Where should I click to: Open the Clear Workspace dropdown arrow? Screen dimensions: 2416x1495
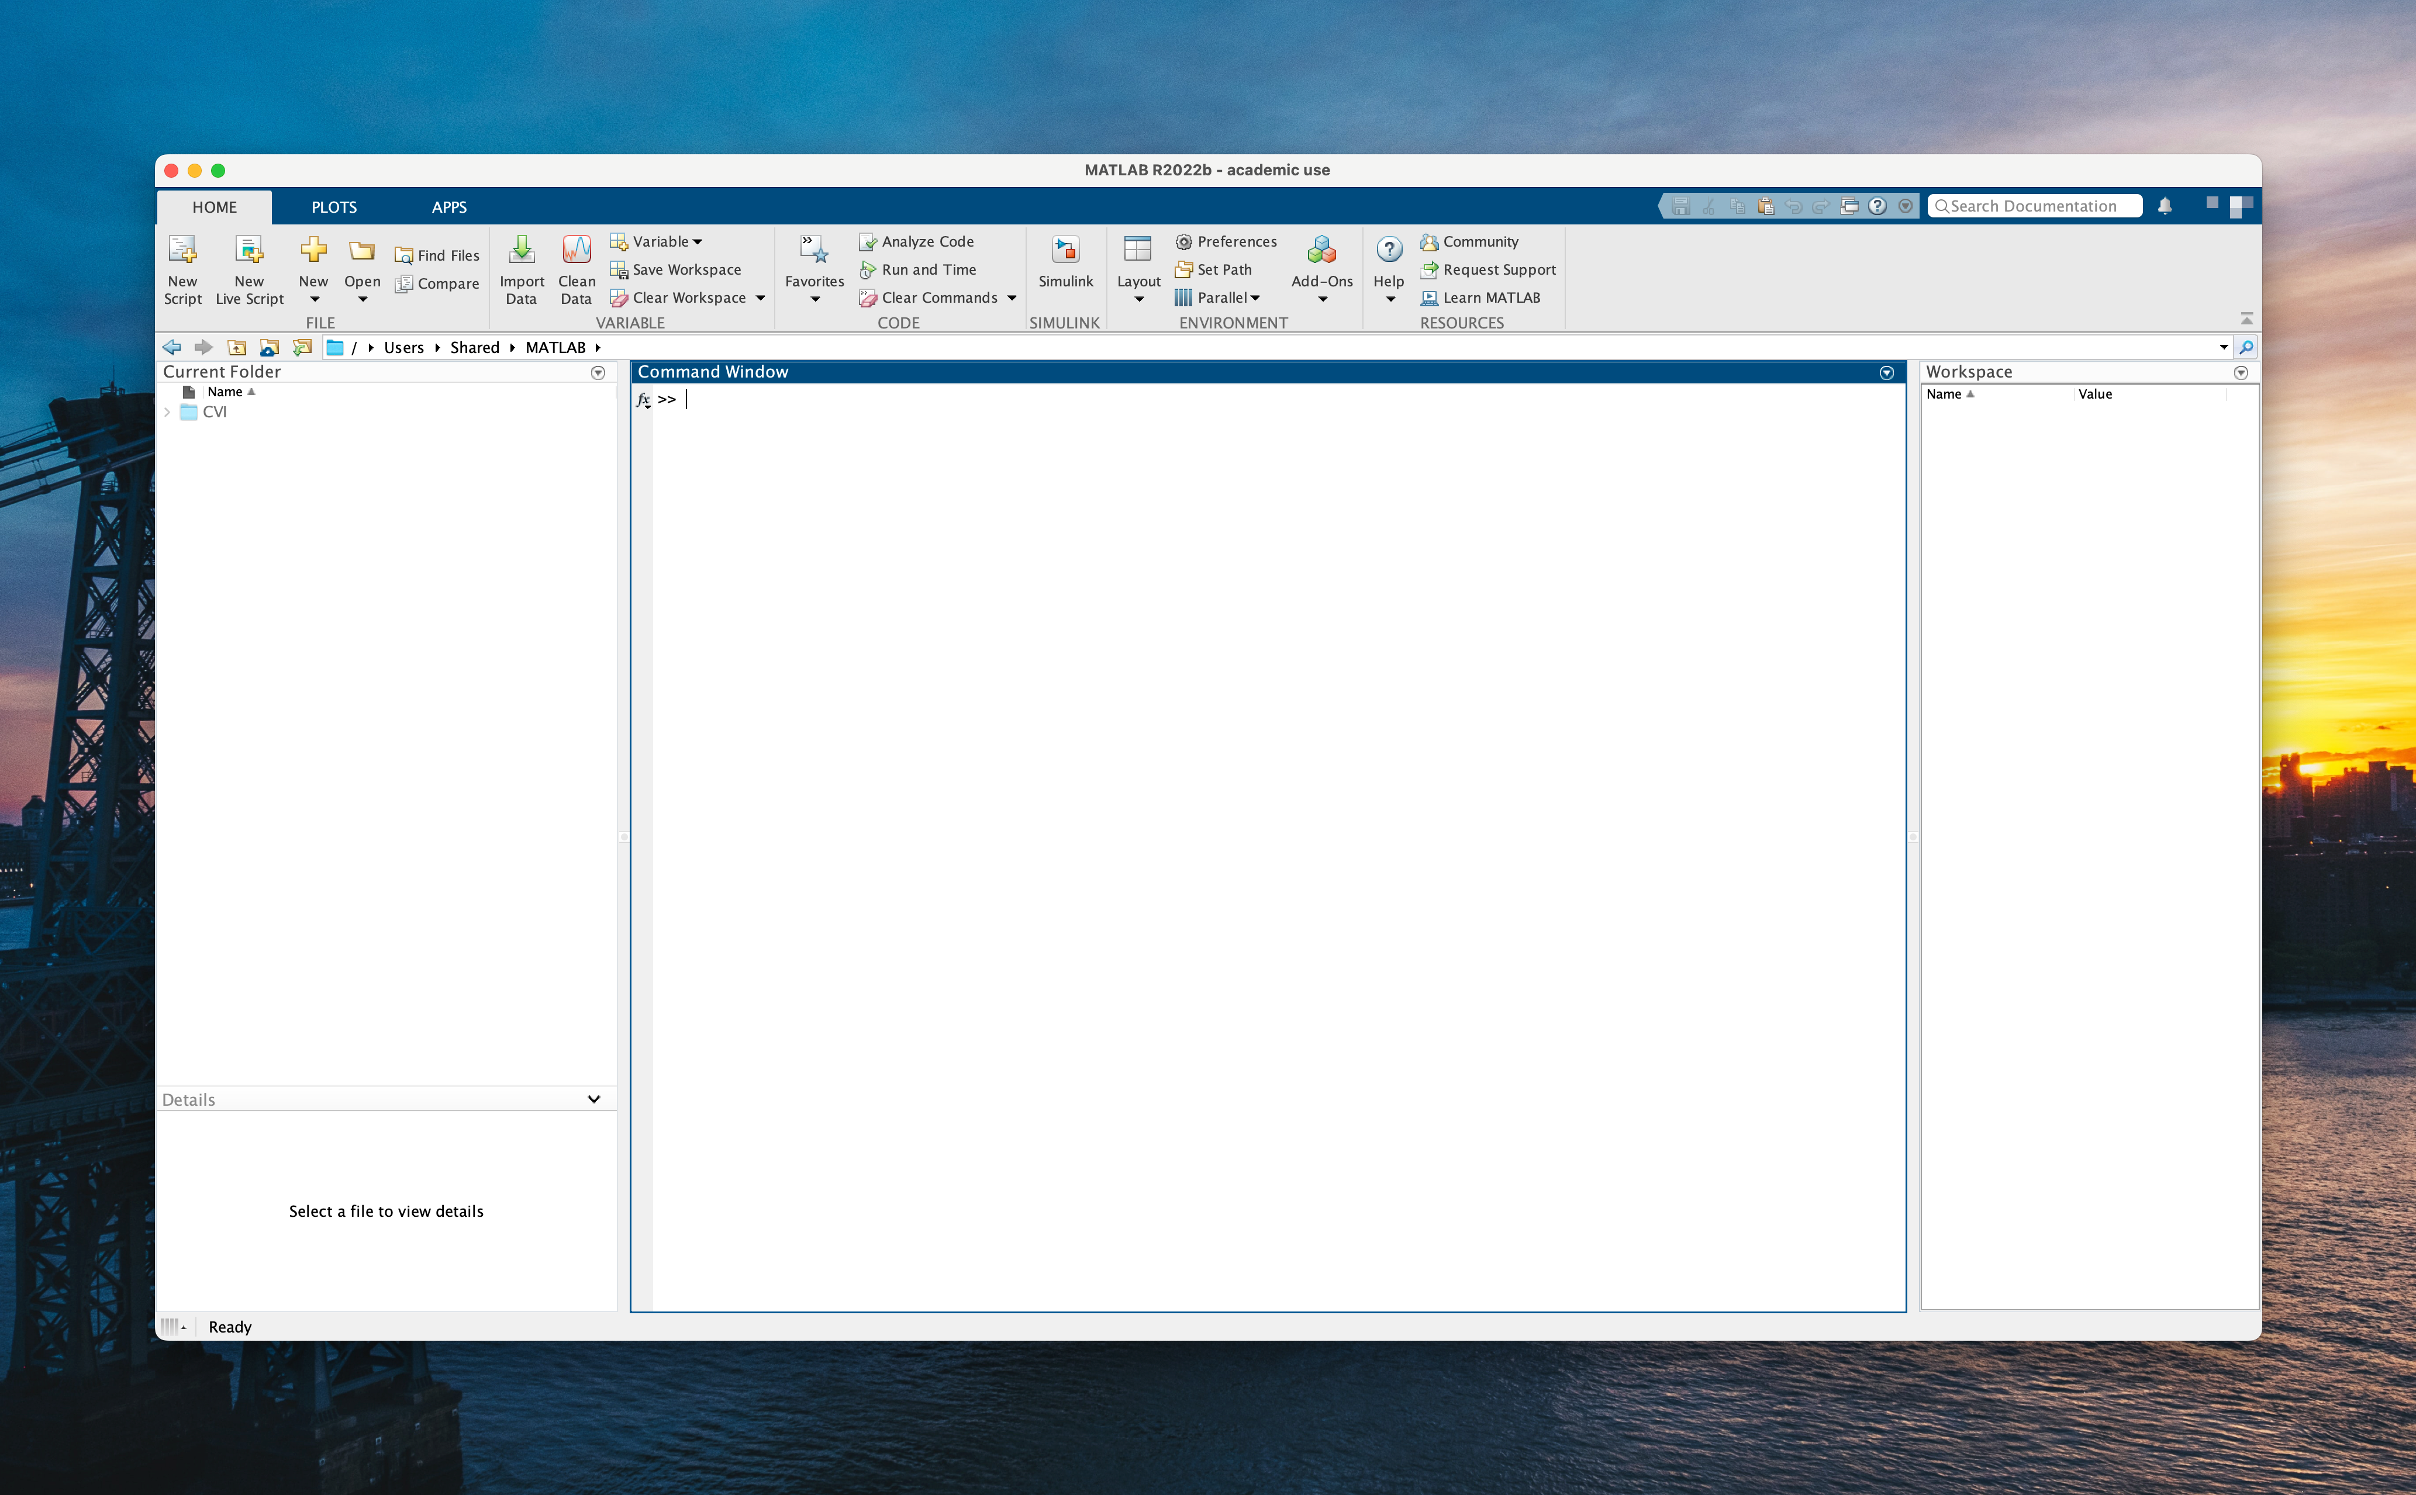point(761,297)
